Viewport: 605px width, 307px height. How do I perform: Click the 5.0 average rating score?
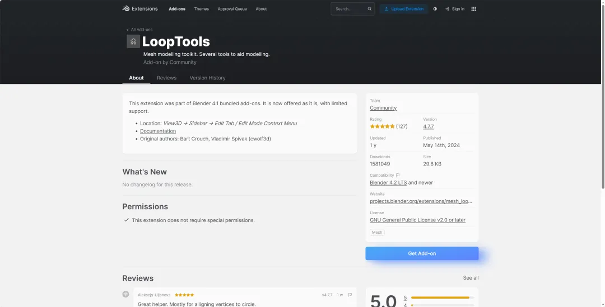383,301
